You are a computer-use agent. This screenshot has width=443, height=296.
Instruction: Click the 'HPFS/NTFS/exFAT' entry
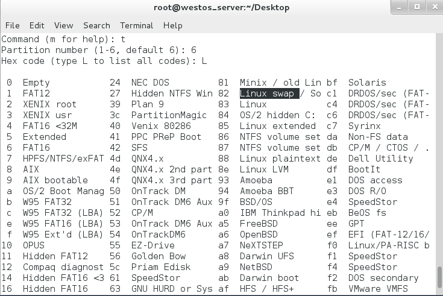(63, 159)
